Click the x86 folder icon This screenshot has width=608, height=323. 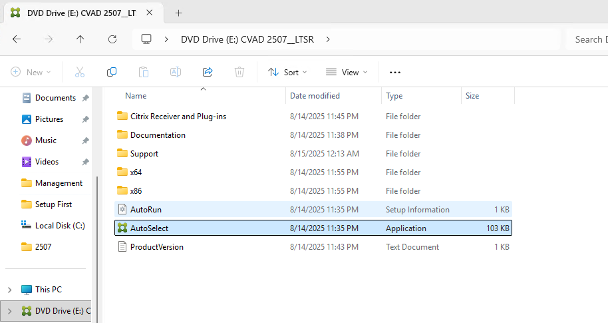click(x=122, y=190)
